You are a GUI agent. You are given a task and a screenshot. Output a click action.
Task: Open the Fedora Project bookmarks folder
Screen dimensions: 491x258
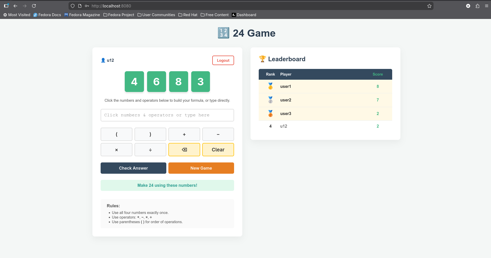pos(119,15)
